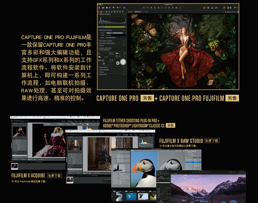
Task: Expand the Next Capture Adjustments panel
Action: (98, 43)
